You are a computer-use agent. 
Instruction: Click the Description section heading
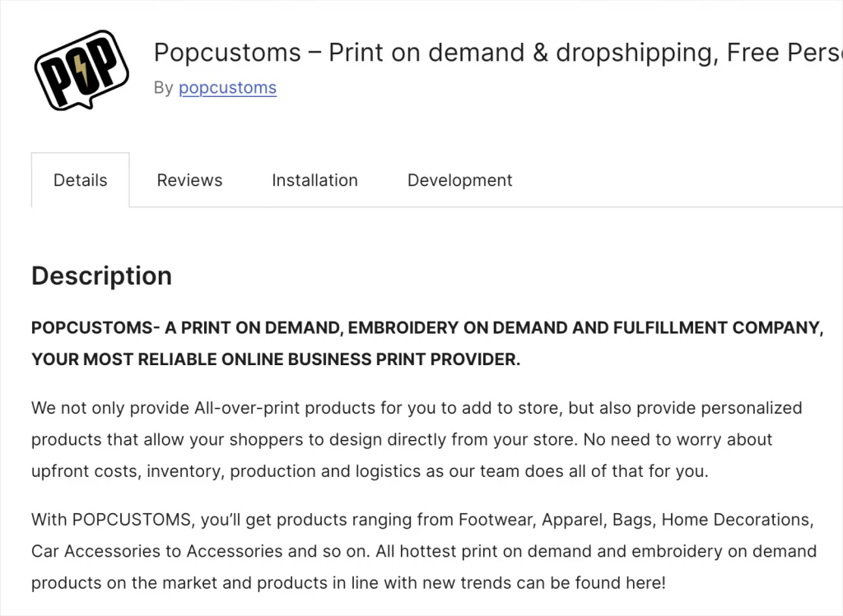(x=101, y=276)
